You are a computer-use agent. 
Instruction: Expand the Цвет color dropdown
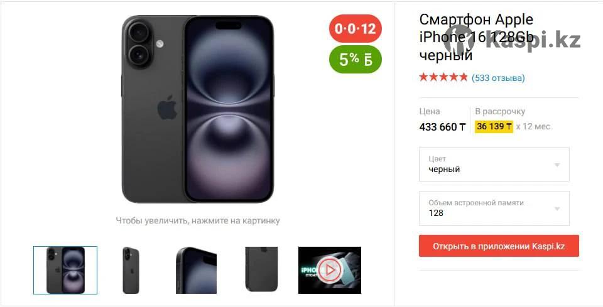point(494,164)
